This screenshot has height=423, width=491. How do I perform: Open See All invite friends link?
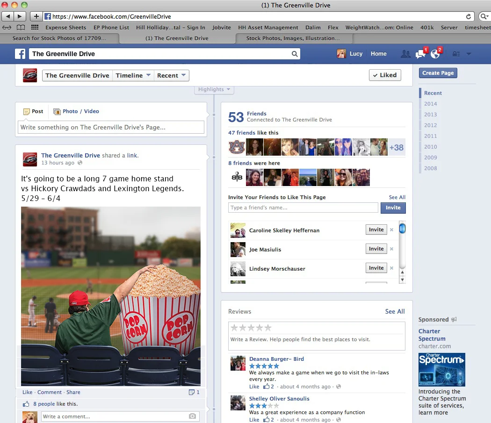397,197
